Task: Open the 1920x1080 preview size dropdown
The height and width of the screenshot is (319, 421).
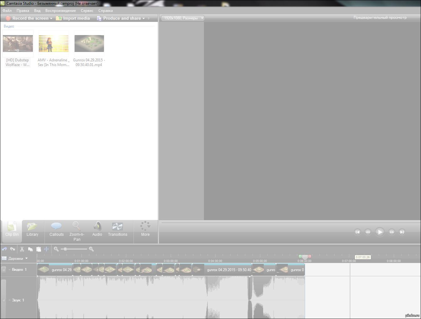Action: click(202, 18)
